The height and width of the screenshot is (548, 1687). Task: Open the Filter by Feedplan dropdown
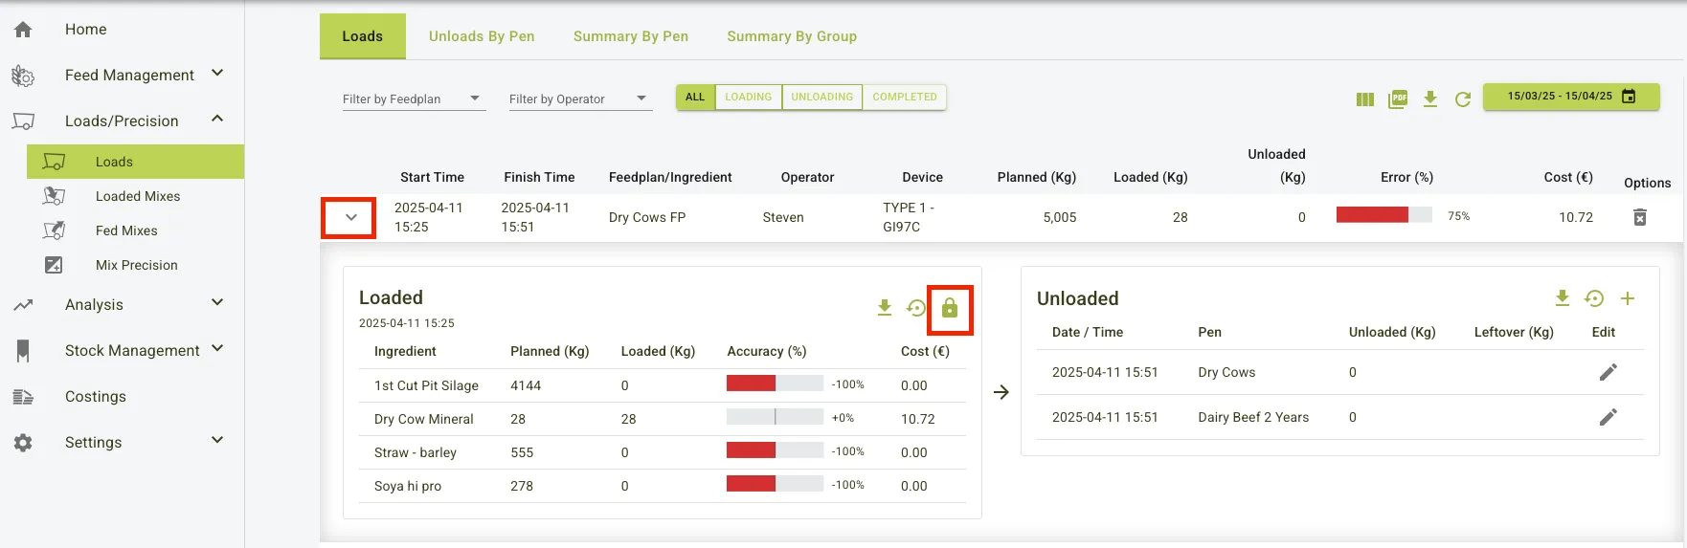(x=414, y=99)
